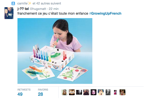The width and height of the screenshot is (145, 99).
Task: Click the blue follower person icon
Action: coord(13,3)
